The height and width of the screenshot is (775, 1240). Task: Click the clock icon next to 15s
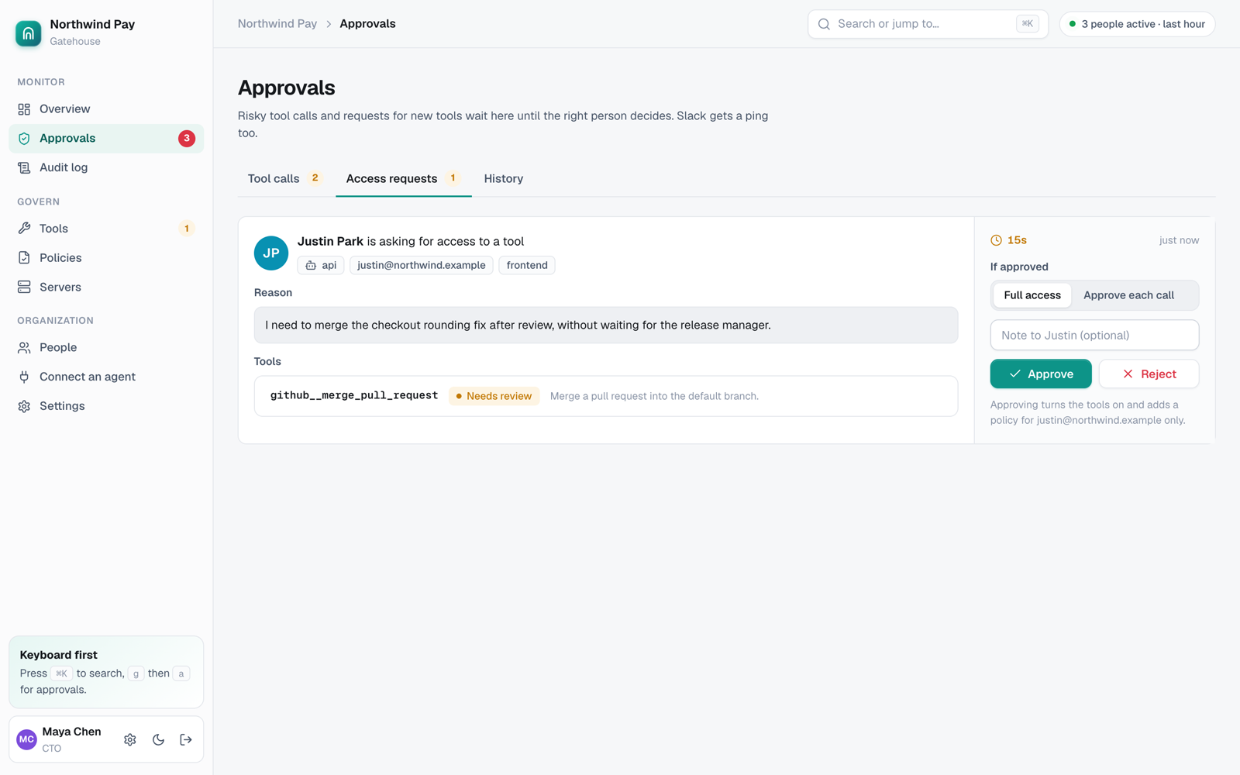click(997, 240)
